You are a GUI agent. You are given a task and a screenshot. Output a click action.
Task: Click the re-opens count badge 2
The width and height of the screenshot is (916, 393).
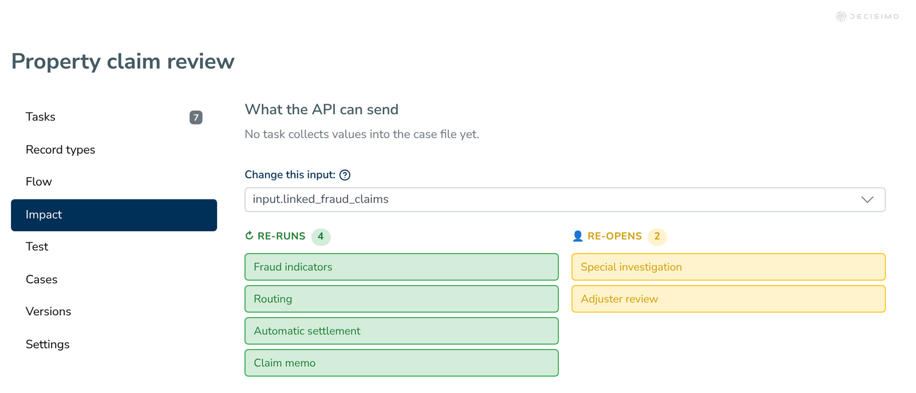point(657,236)
